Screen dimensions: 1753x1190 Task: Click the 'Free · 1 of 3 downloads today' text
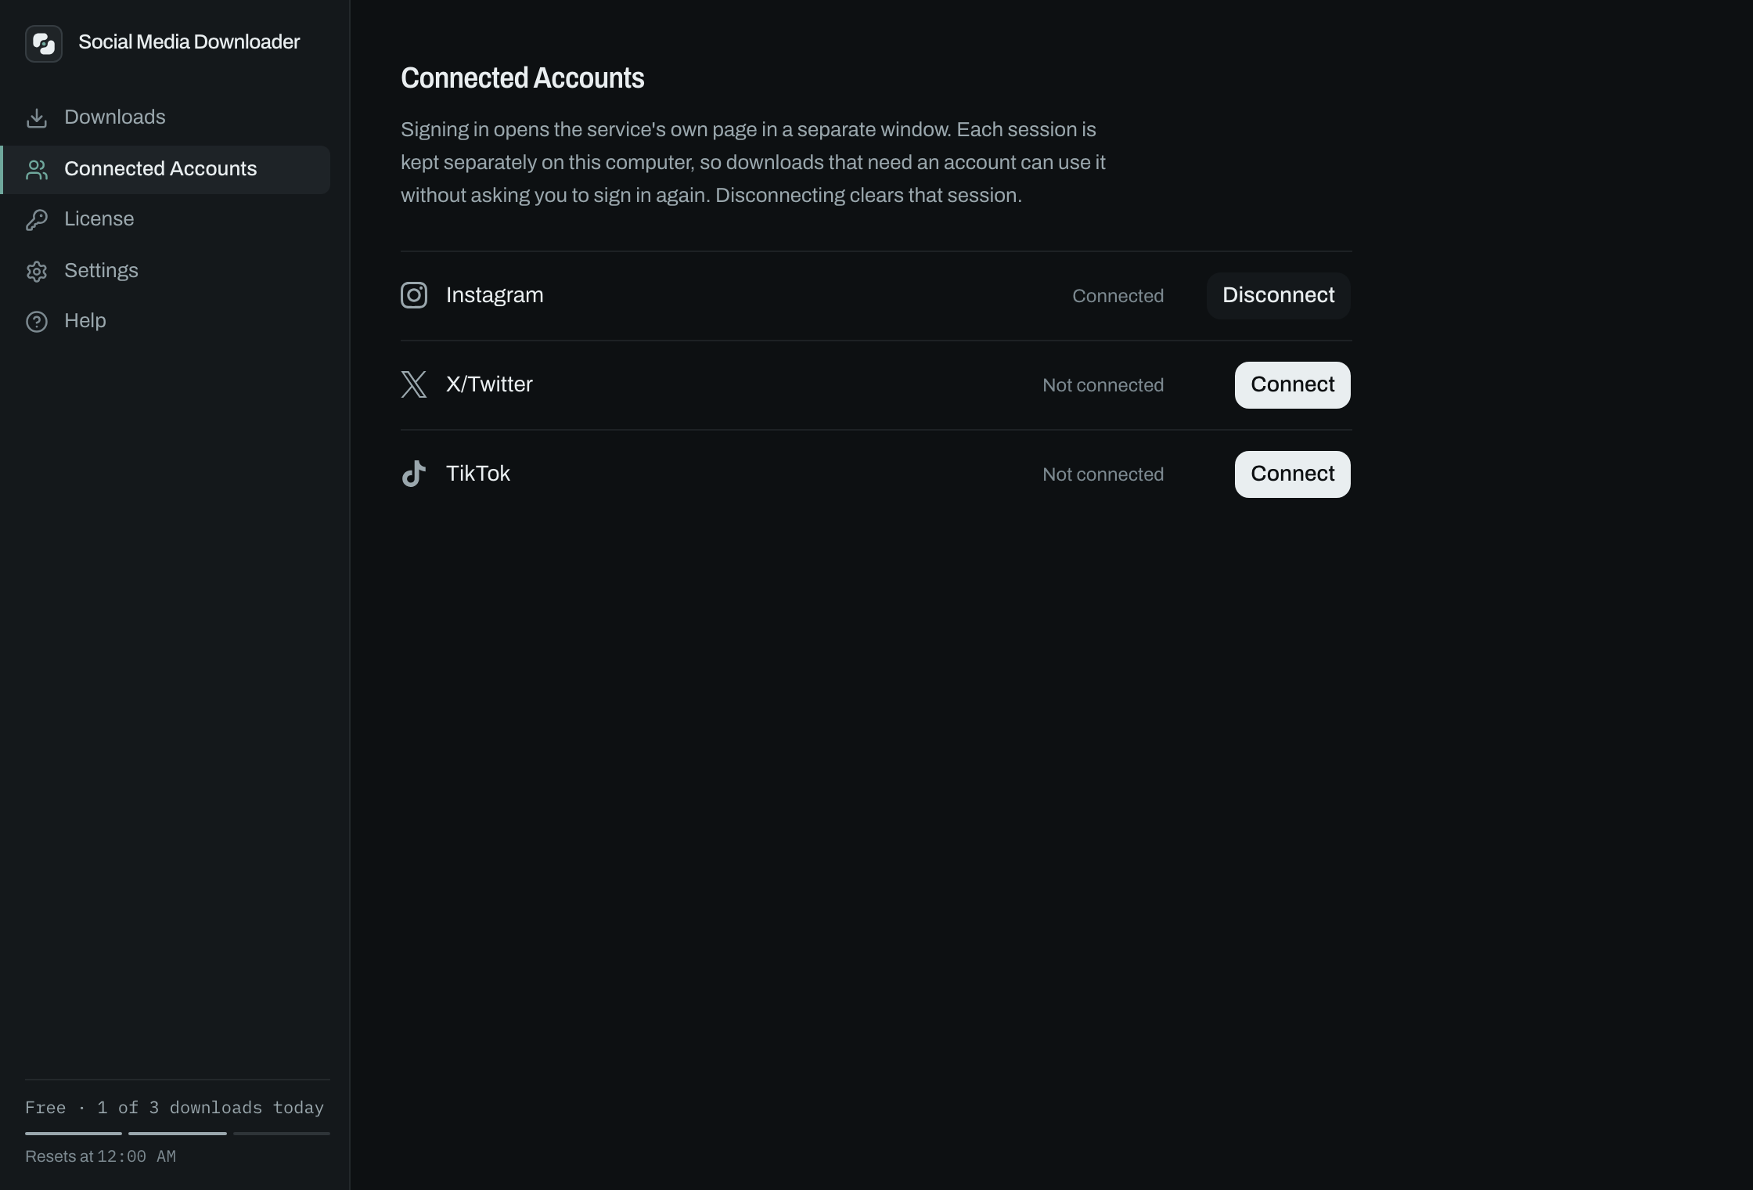click(175, 1108)
